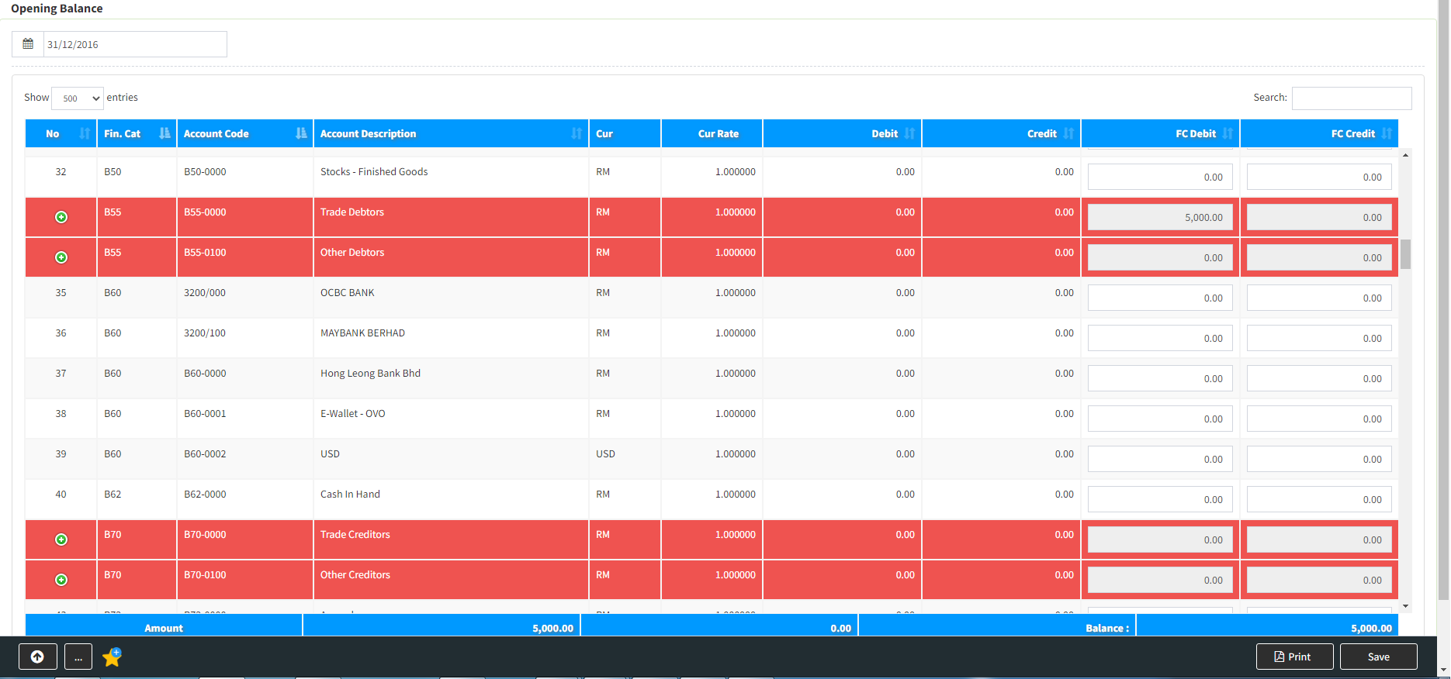The image size is (1451, 679).
Task: Sort table by Account Code column
Action: (x=244, y=133)
